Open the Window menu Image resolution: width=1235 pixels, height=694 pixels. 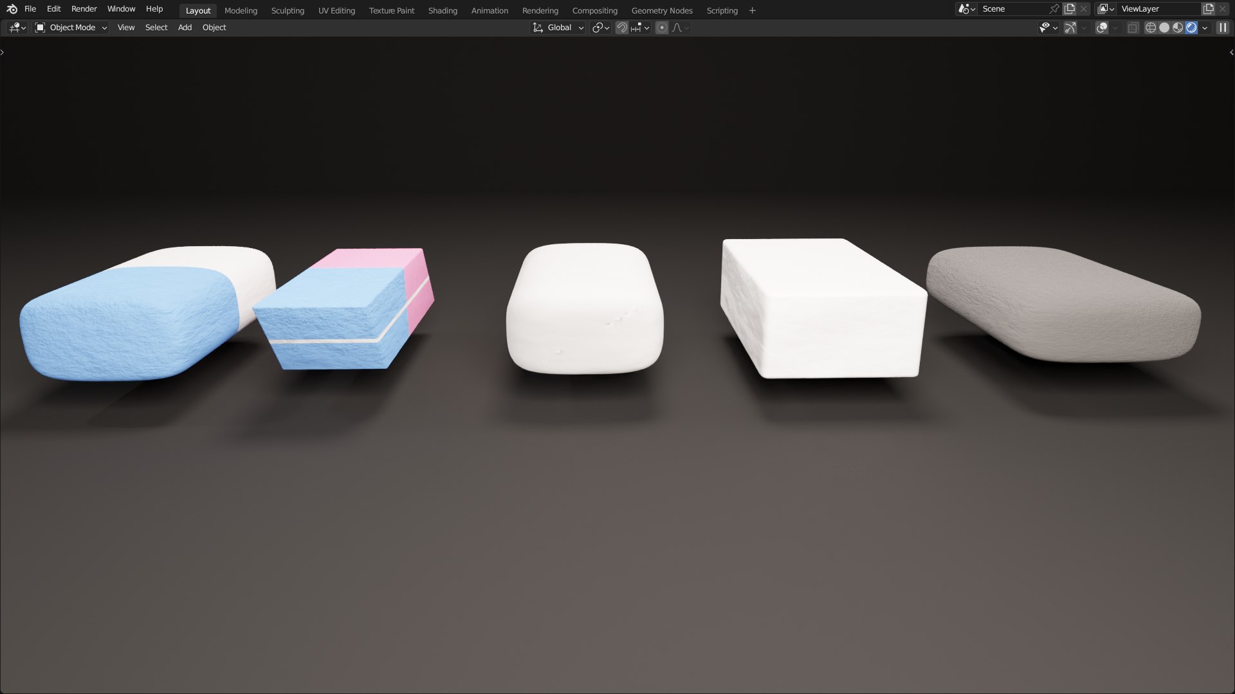point(121,9)
